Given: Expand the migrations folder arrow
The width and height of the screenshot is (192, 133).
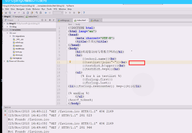Looking at the screenshot, I should pos(10,36).
